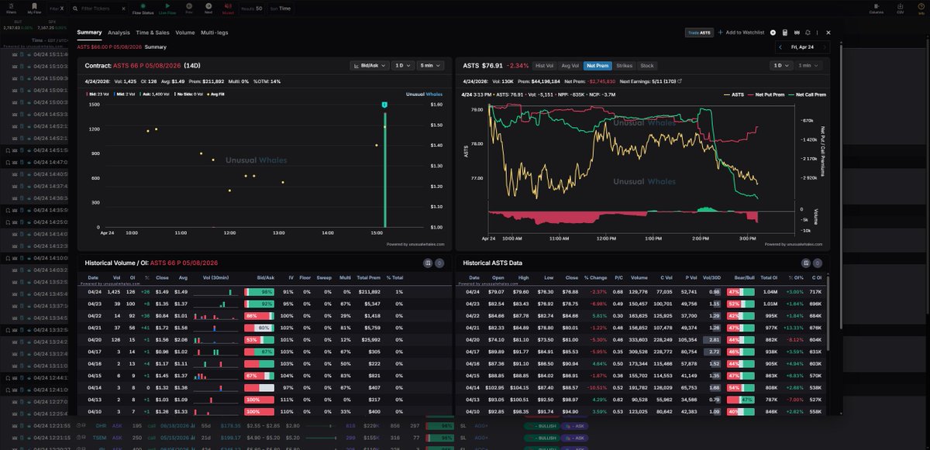
Task: Select the Hist Vol chart mode
Action: (545, 66)
